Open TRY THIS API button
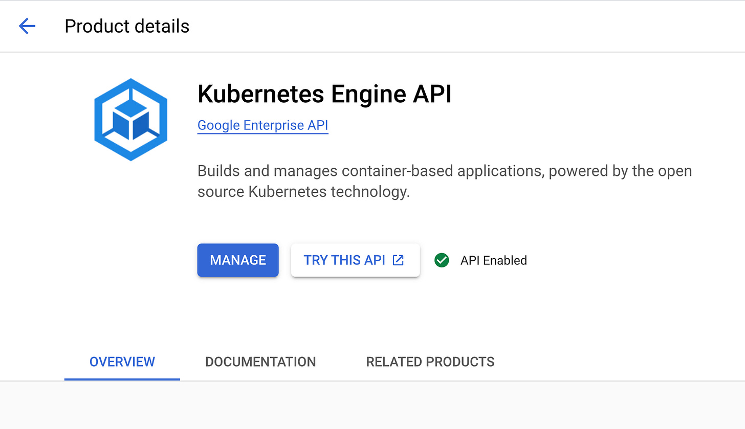Viewport: 745px width, 429px height. click(x=355, y=260)
